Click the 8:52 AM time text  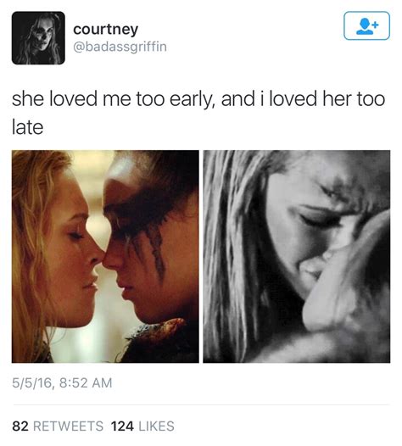coord(86,382)
